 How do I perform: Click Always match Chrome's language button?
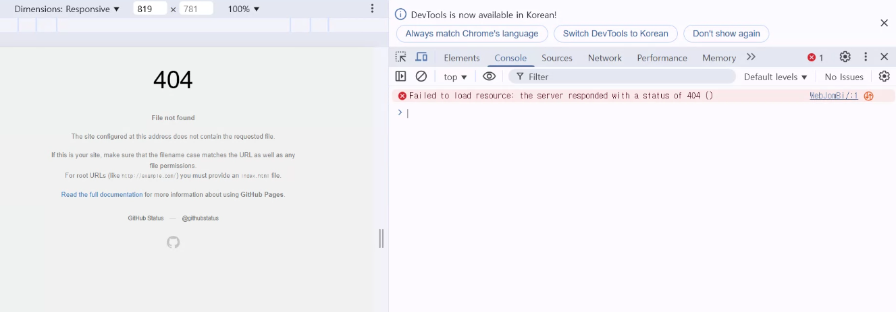click(x=472, y=34)
